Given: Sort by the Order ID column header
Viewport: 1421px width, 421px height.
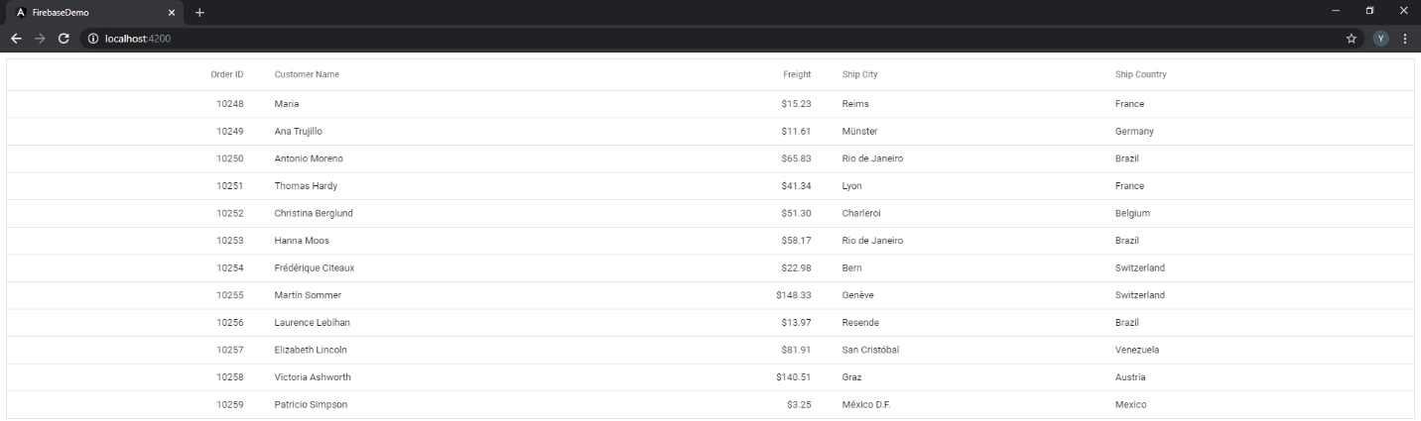Looking at the screenshot, I should tap(226, 74).
